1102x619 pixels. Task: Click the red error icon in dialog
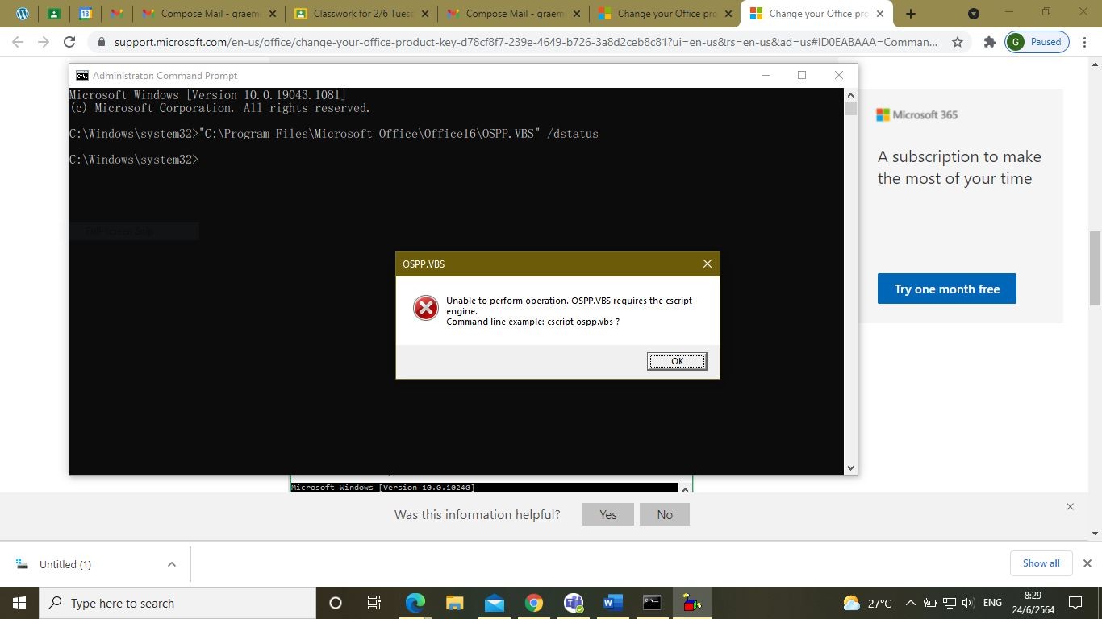426,308
